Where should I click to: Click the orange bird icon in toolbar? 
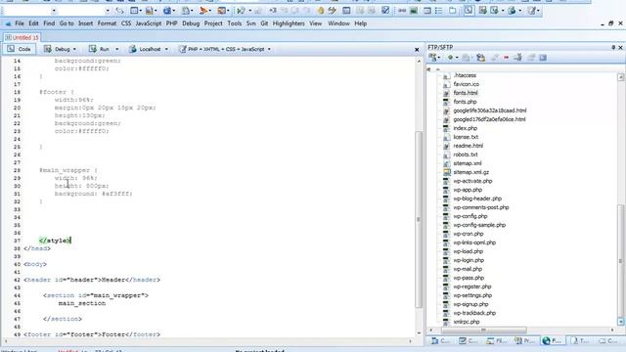coord(203,11)
